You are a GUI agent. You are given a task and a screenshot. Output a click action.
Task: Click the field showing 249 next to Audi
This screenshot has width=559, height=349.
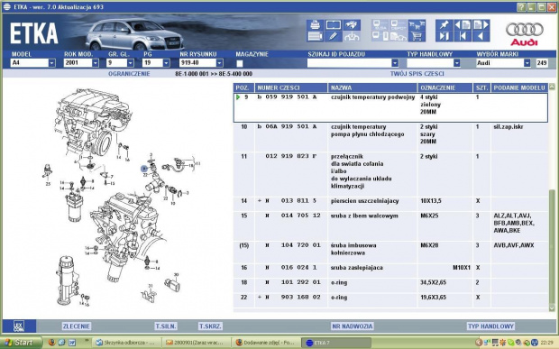pyautogui.click(x=542, y=63)
